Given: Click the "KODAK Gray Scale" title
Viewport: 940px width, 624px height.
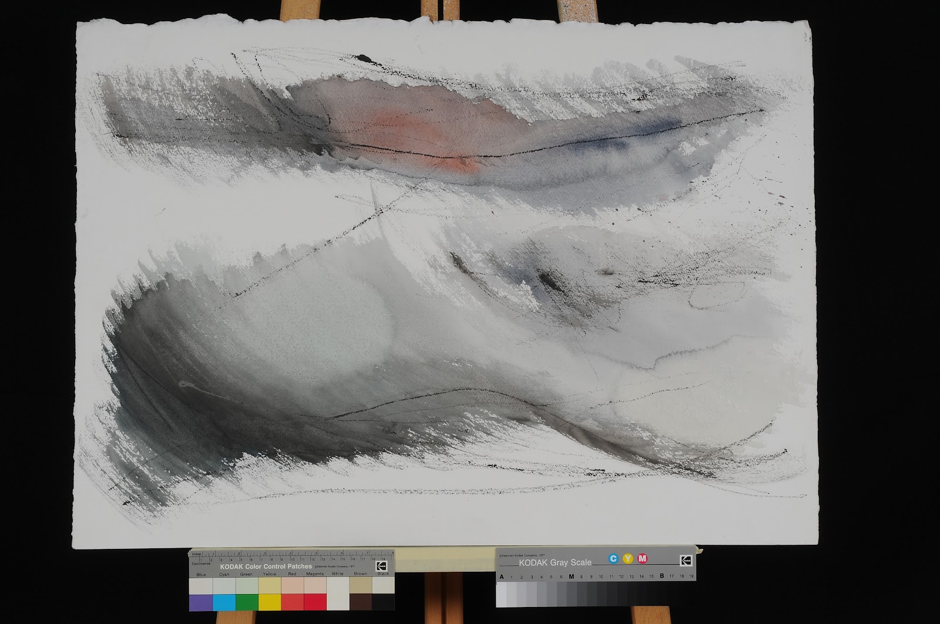Looking at the screenshot, I should pos(555,562).
